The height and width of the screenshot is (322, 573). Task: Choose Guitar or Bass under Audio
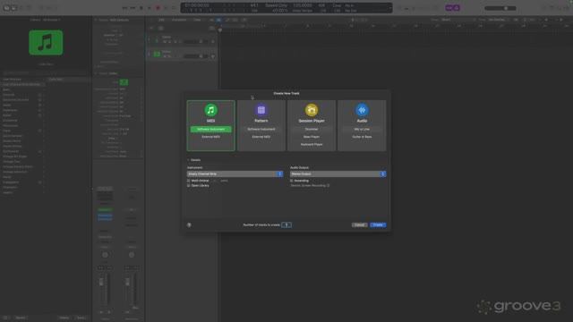[362, 137]
